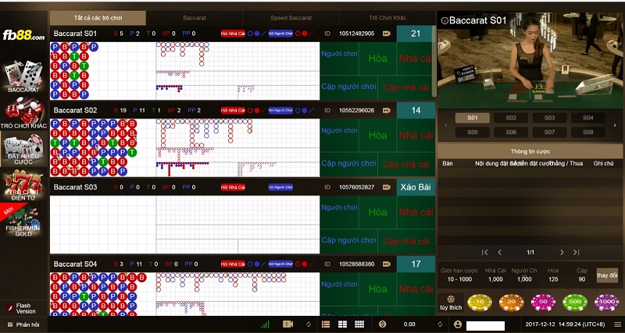Toggle Hỏi Nhà Cái for Baccarat S01

click(x=233, y=34)
